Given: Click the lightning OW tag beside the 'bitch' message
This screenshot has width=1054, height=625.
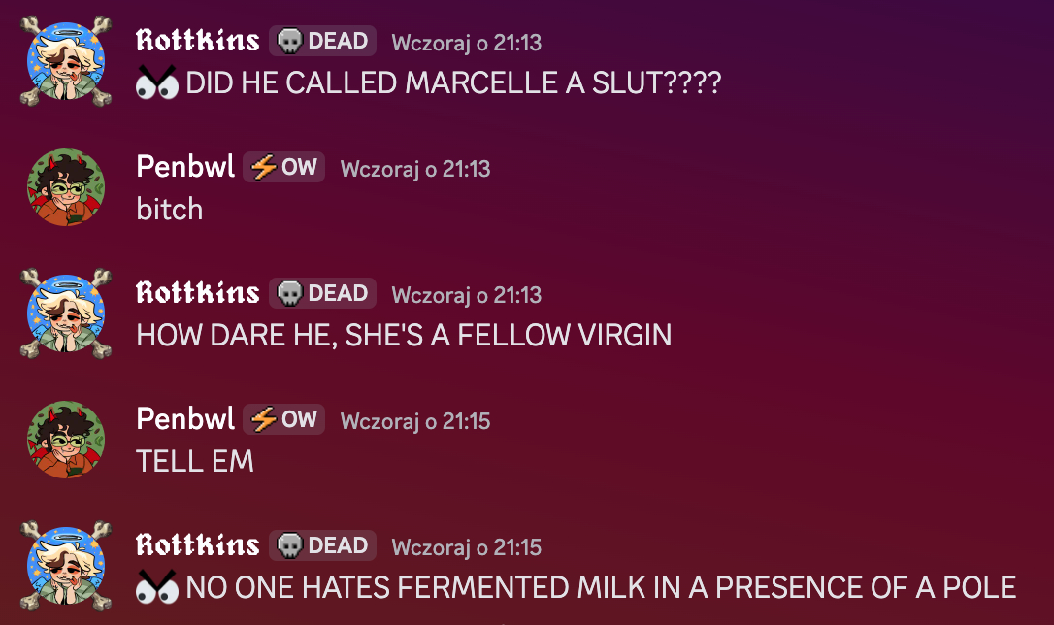Looking at the screenshot, I should (x=283, y=167).
